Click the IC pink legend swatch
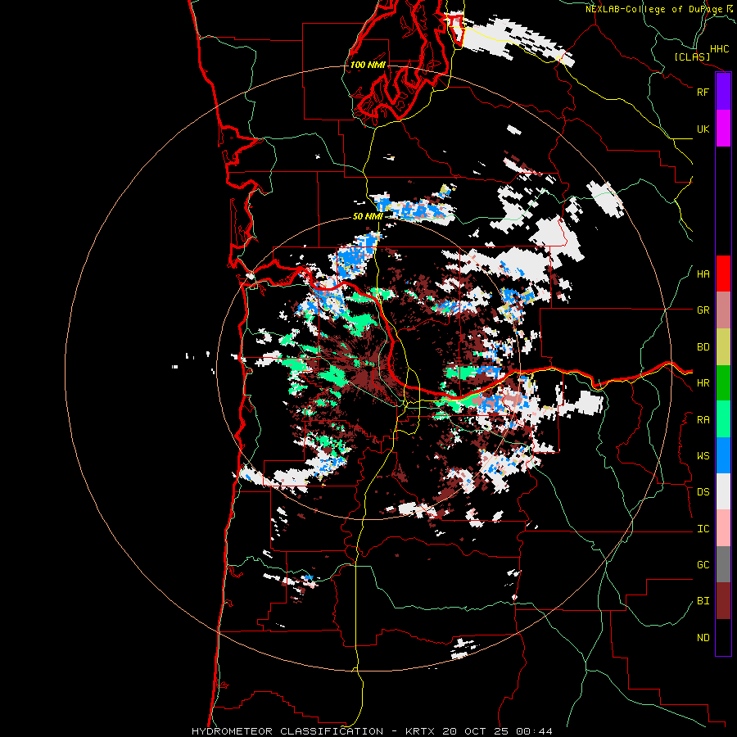The image size is (737, 737). (723, 528)
